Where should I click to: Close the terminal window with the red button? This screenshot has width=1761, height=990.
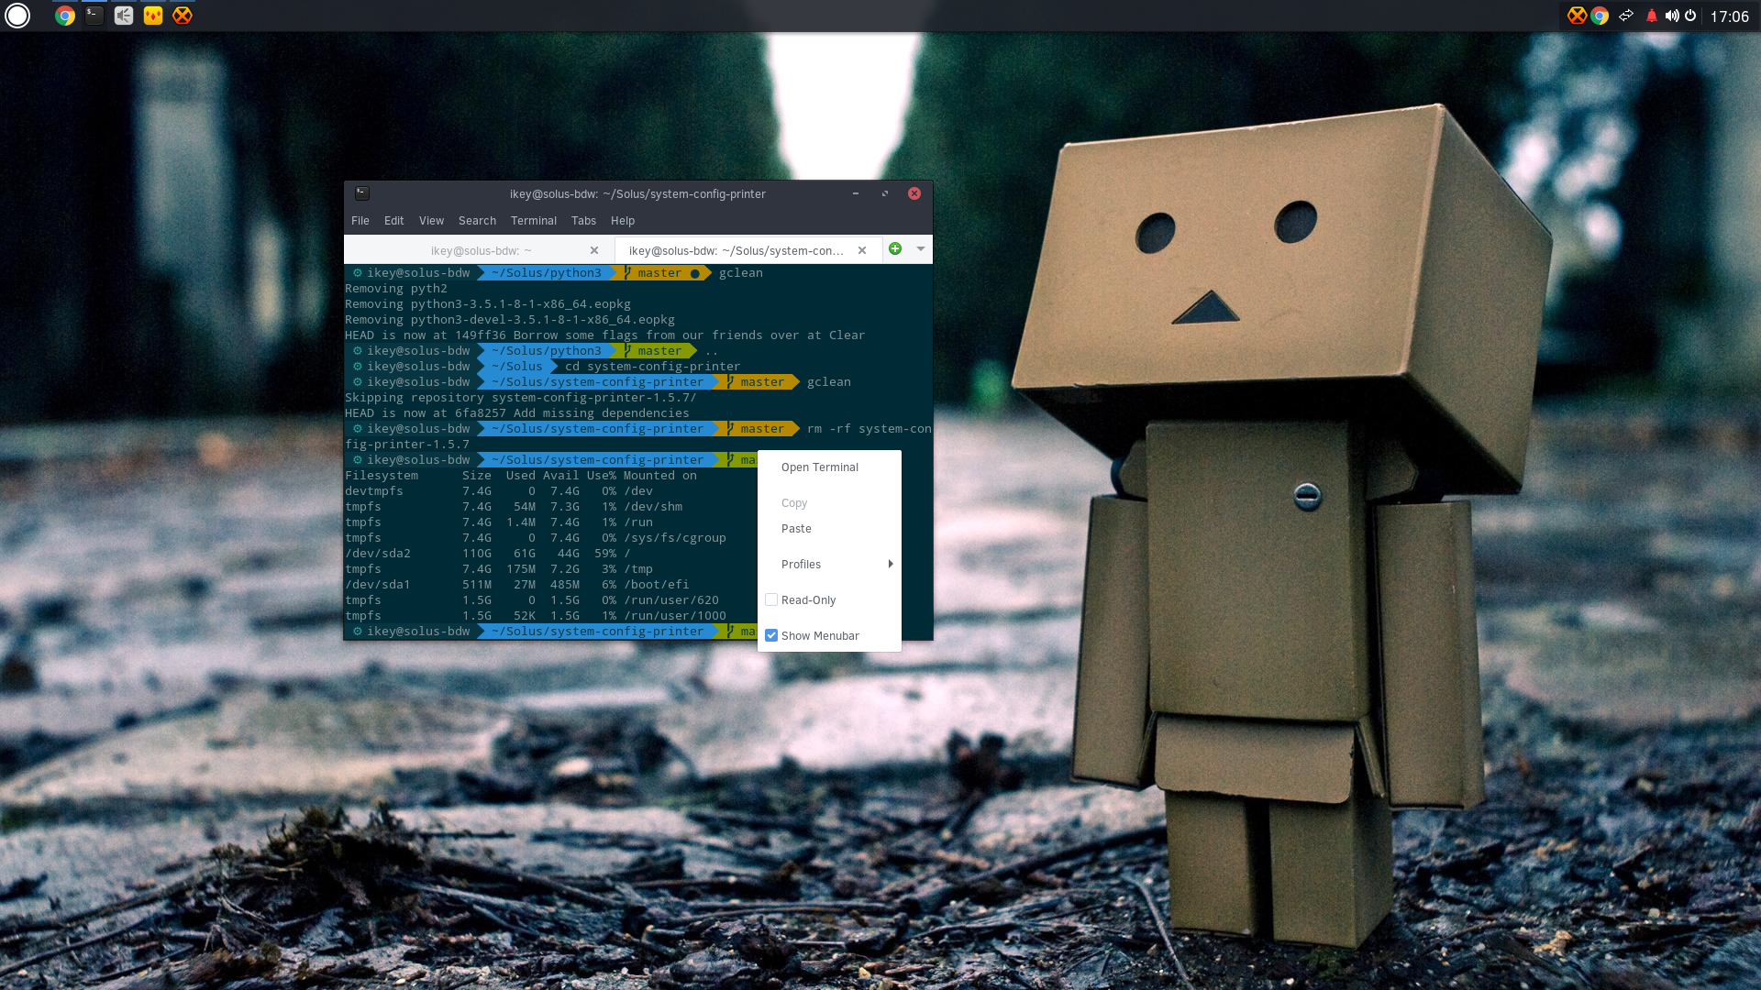(914, 193)
